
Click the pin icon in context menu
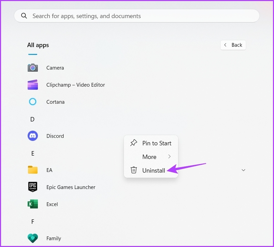[x=134, y=143]
